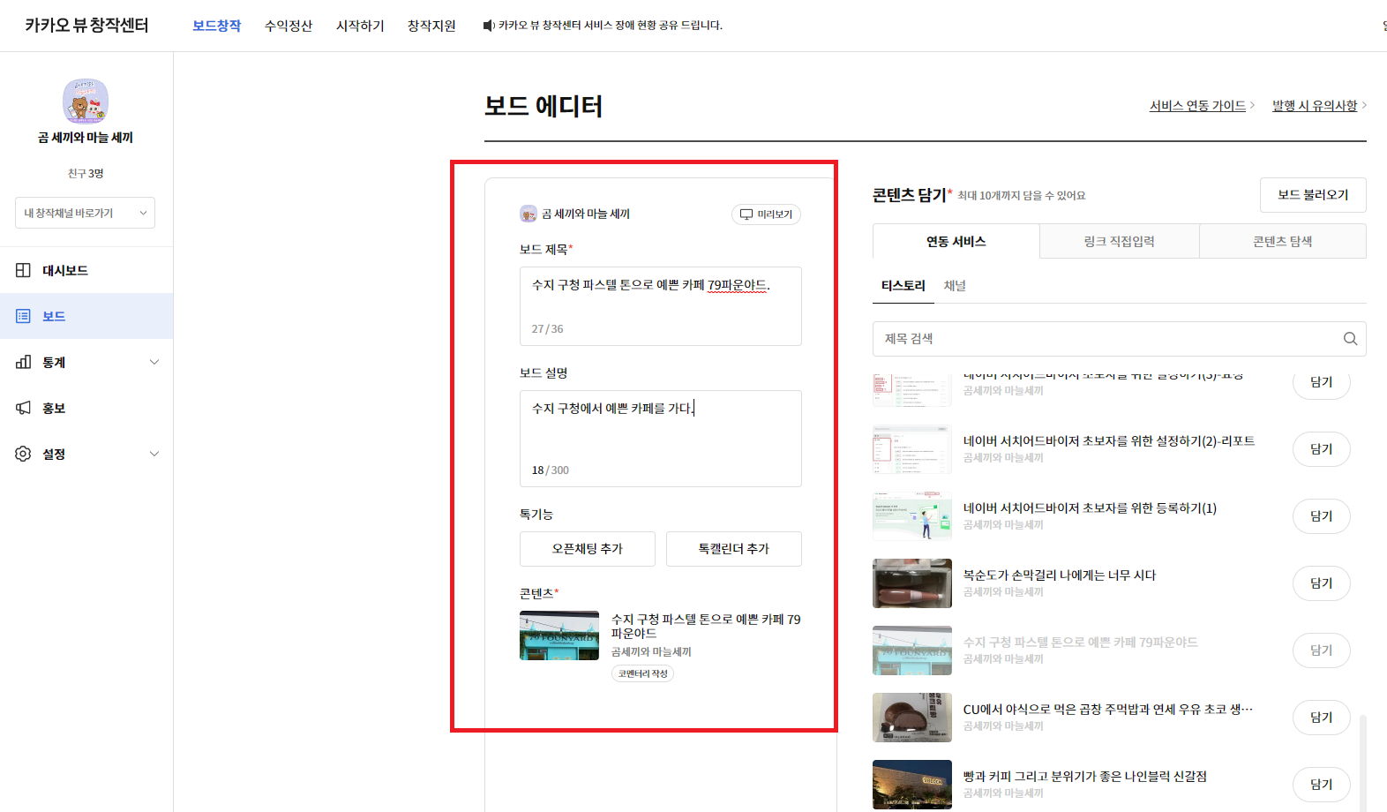1387x812 pixels.
Task: Open the 대시보드 sidebar item
Action: pos(86,270)
